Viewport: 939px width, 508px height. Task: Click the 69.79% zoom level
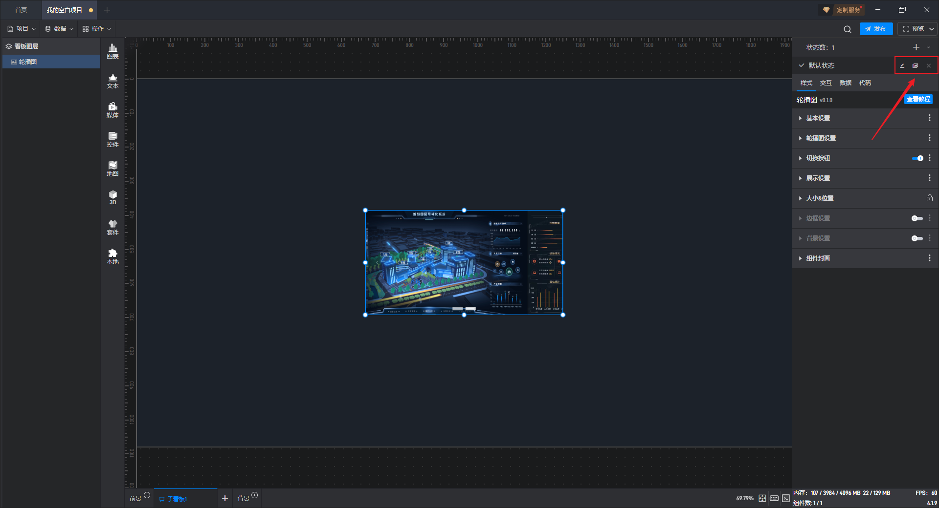pyautogui.click(x=745, y=498)
